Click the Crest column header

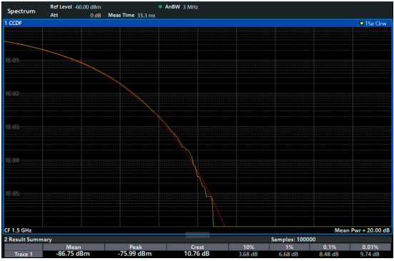pos(197,247)
